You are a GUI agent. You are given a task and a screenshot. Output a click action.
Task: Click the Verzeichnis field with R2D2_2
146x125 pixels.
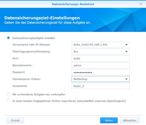point(101,86)
